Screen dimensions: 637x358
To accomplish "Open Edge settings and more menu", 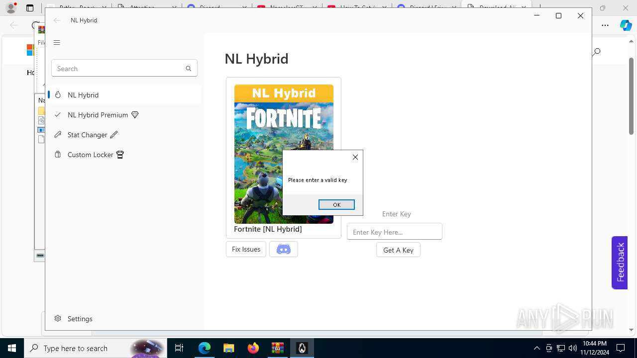I will click(605, 25).
